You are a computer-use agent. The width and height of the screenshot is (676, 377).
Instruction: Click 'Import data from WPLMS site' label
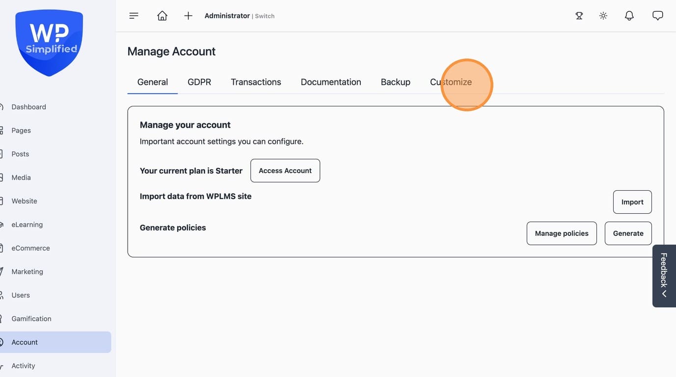point(195,196)
